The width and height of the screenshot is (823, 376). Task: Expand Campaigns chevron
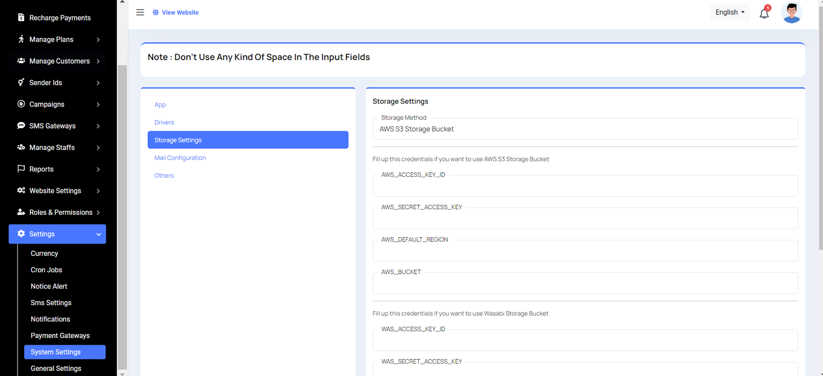coord(98,104)
